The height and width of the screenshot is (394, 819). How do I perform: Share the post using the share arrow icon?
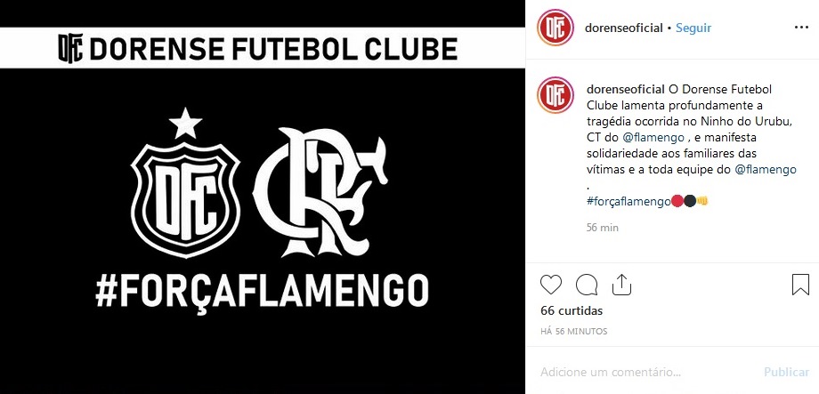(x=622, y=285)
